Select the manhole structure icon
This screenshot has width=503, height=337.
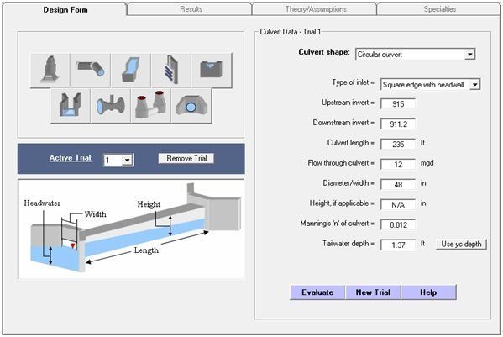50,71
